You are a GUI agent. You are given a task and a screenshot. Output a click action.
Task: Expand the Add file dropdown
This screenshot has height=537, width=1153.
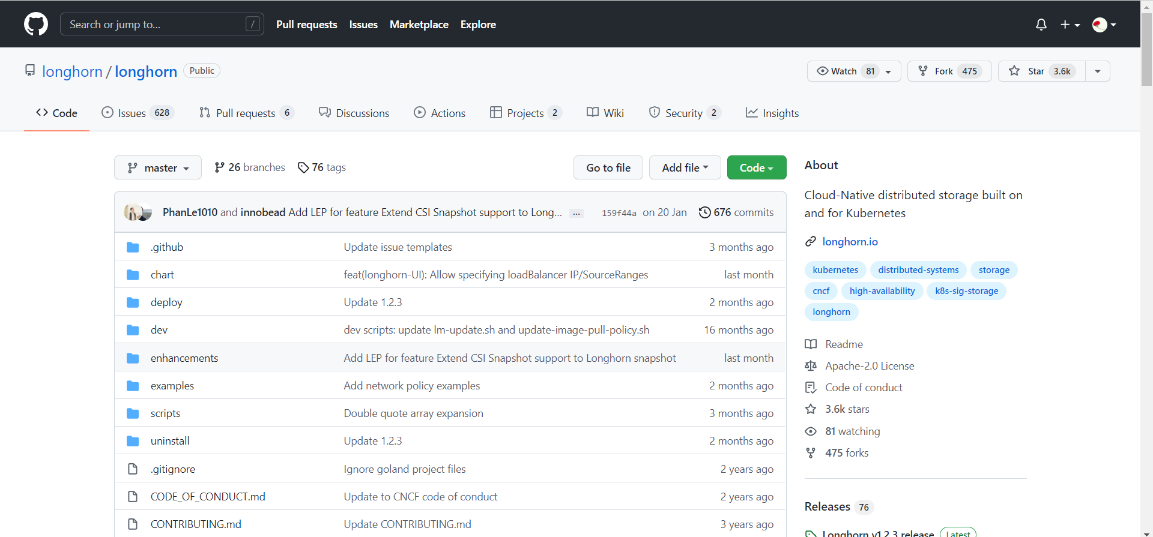tap(685, 167)
